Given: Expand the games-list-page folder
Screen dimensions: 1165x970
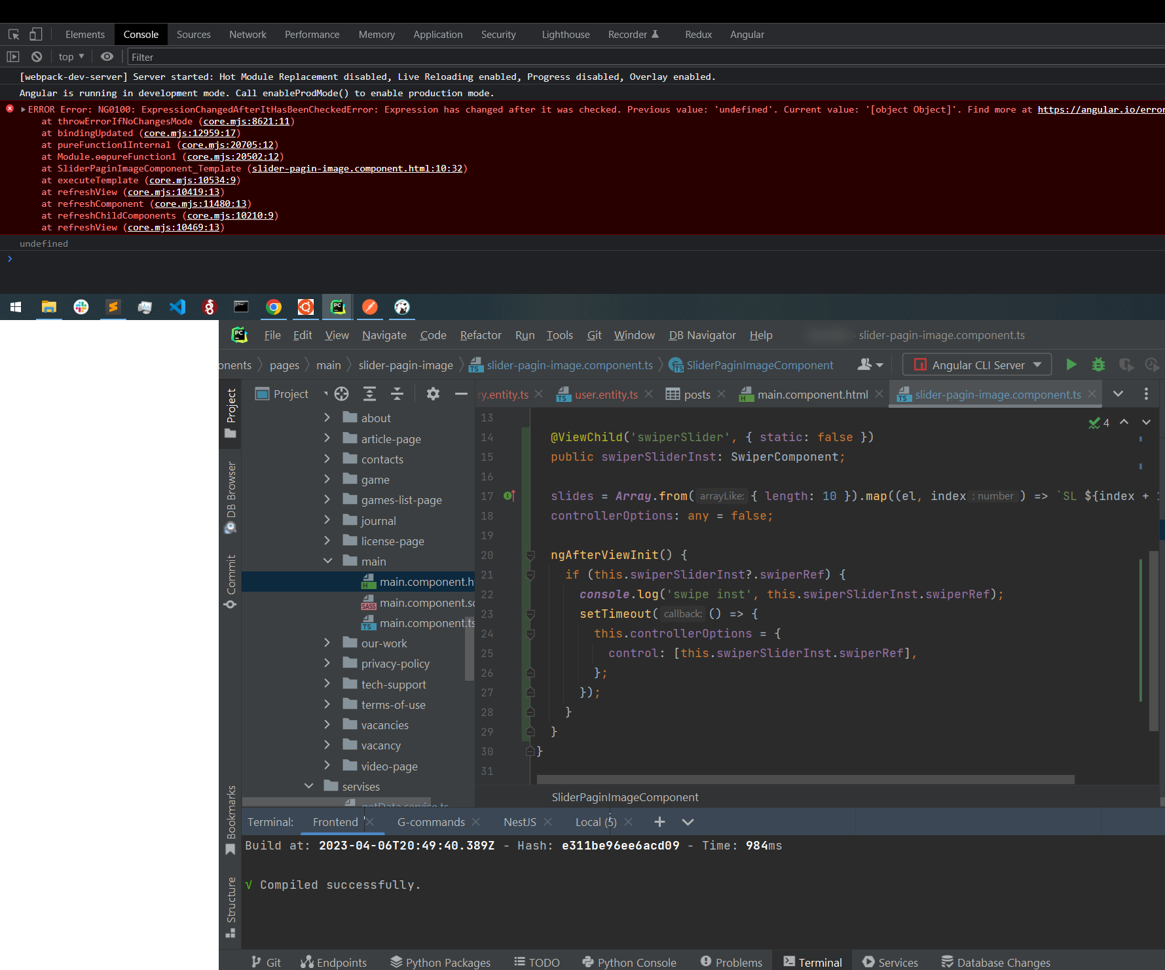Looking at the screenshot, I should click(327, 499).
